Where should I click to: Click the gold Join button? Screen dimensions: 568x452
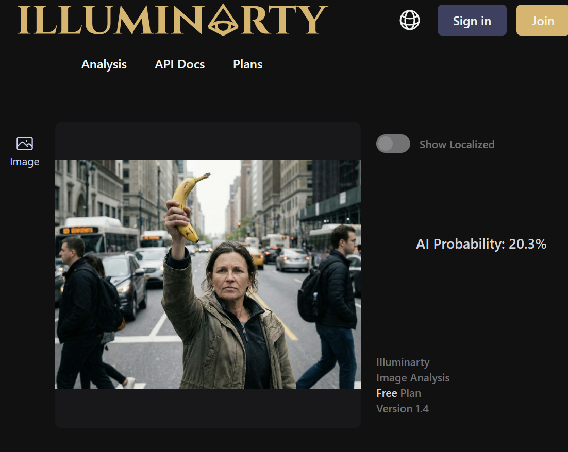point(542,20)
